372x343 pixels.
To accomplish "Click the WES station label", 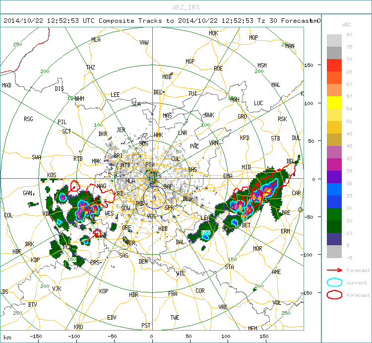I will pos(110,213).
